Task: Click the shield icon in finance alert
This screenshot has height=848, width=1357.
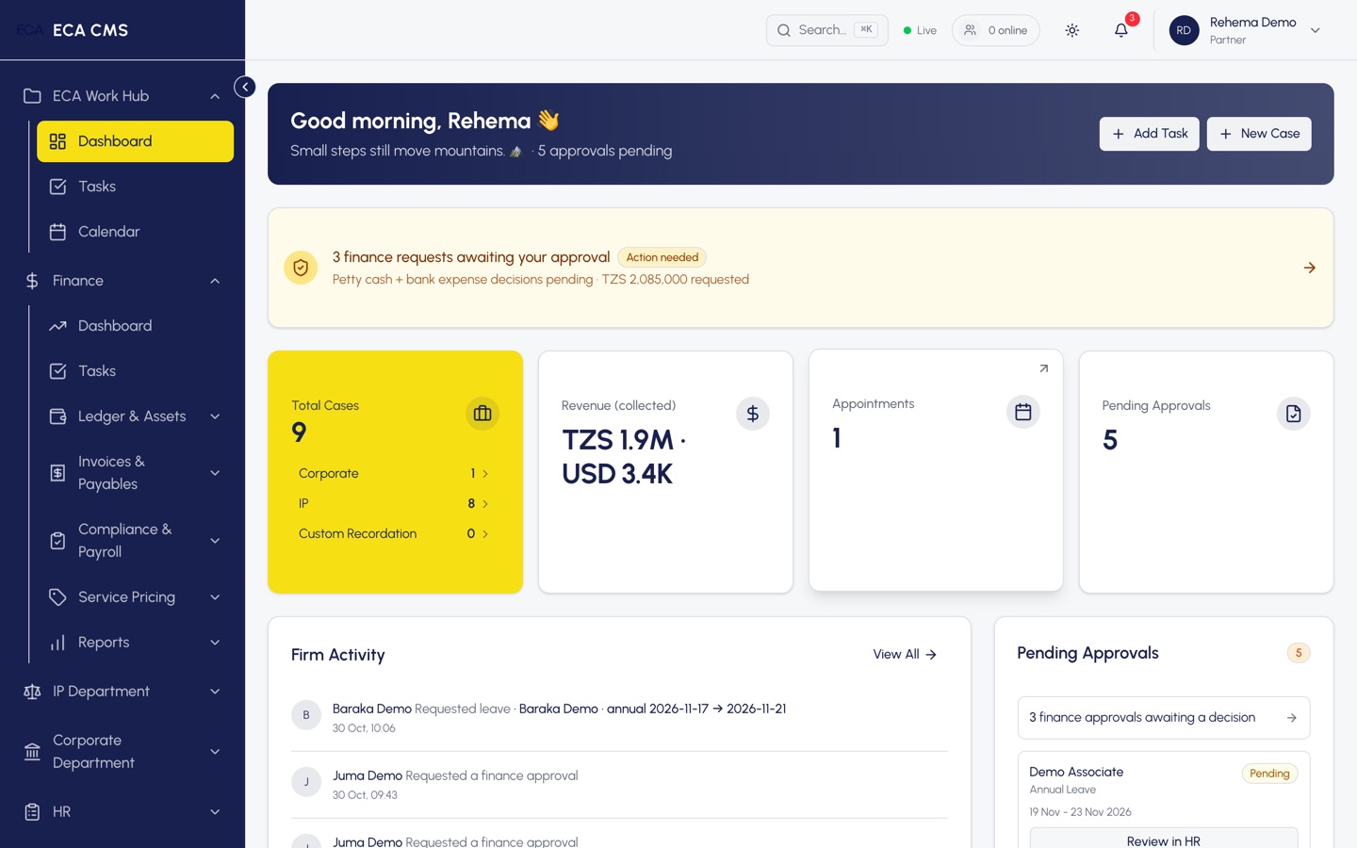Action: (301, 268)
